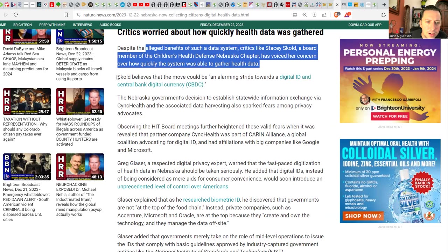Click WATCH FOR FREE in the Personal Energy Prepping ad
The width and height of the screenshot is (448, 252).
[390, 116]
